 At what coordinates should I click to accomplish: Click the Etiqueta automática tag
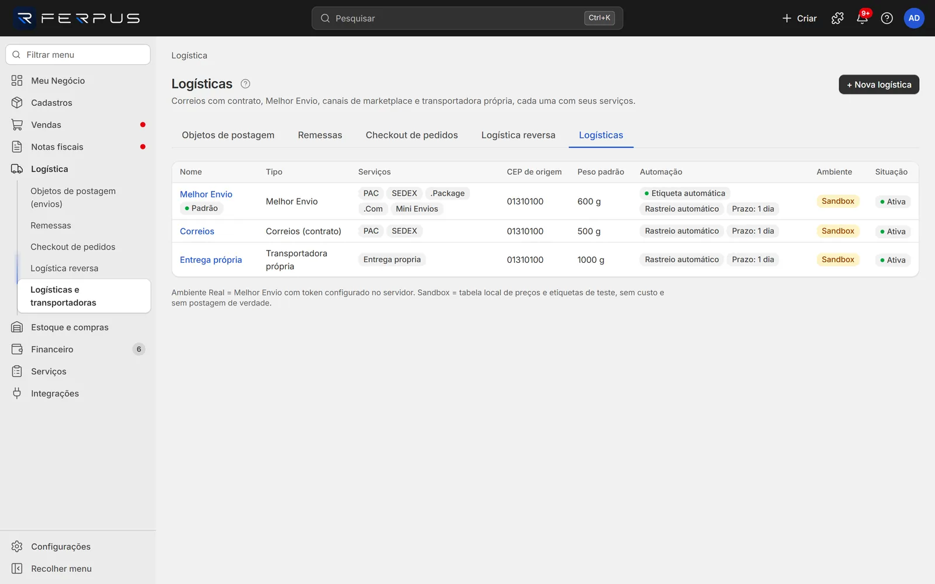coord(685,193)
